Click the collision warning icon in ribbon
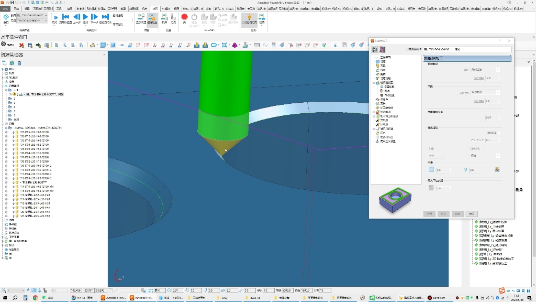The height and width of the screenshot is (302, 536). 152,17
